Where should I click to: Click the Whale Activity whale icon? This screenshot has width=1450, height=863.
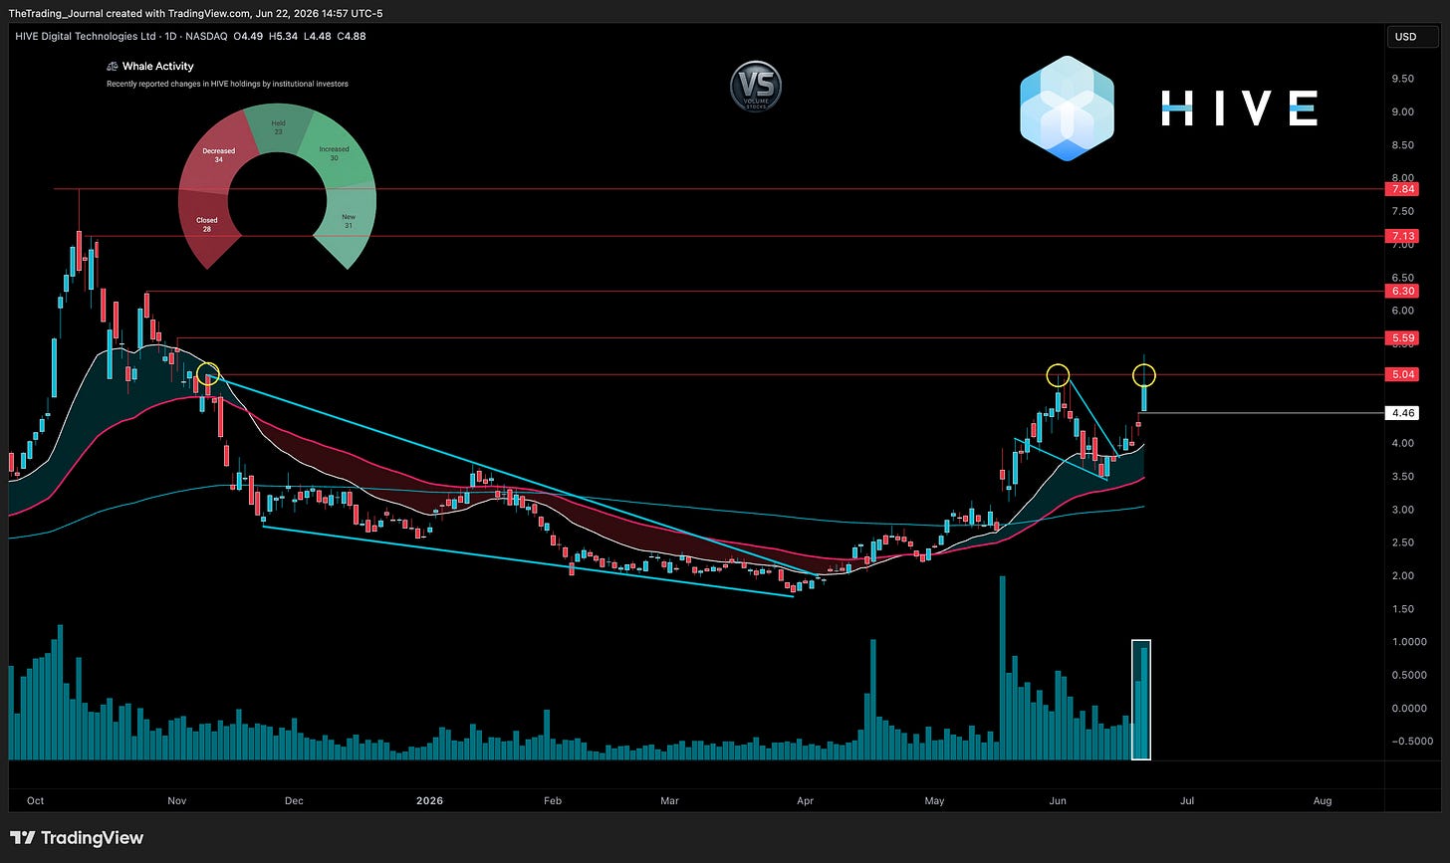pyautogui.click(x=112, y=67)
